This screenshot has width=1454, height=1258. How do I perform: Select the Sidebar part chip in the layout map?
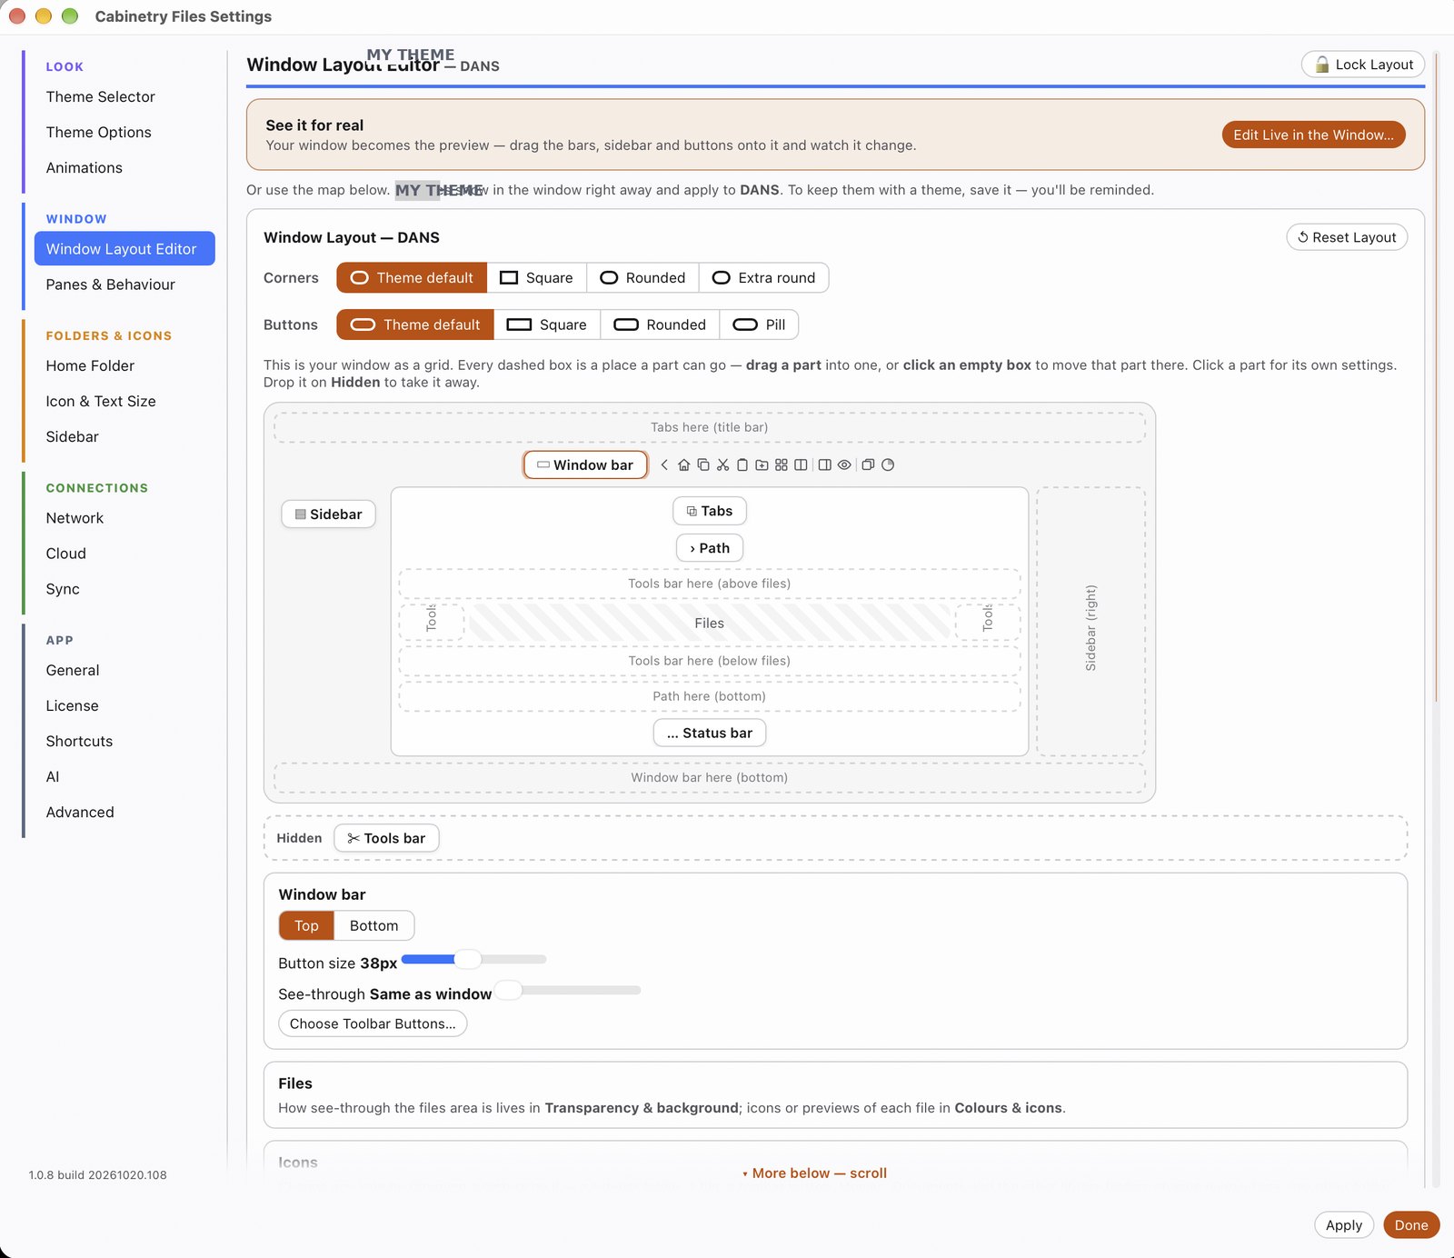pyautogui.click(x=328, y=514)
